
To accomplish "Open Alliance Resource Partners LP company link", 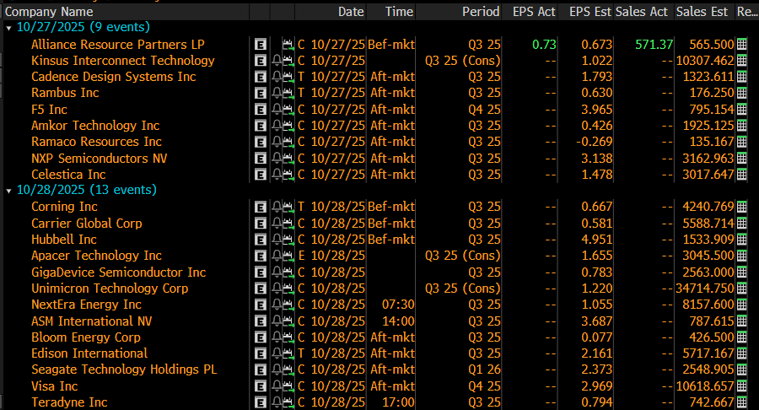I will point(117,45).
